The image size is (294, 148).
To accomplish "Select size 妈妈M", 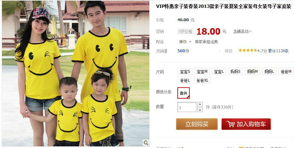I will tap(252, 72).
